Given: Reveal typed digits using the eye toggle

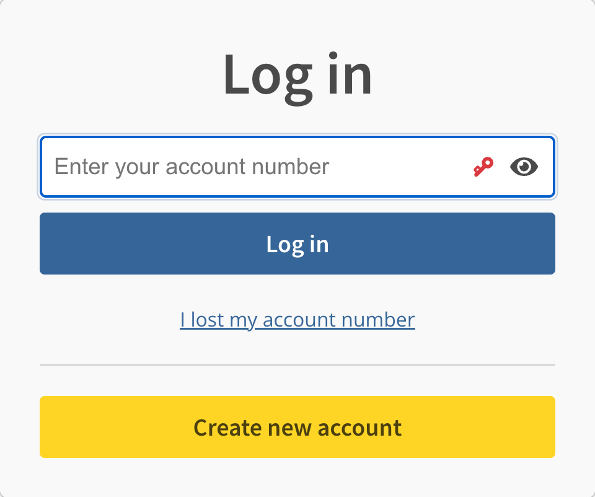Looking at the screenshot, I should pyautogui.click(x=524, y=167).
